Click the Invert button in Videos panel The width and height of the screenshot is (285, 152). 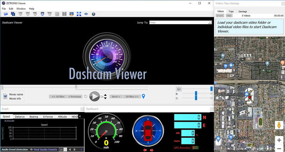click(220, 16)
